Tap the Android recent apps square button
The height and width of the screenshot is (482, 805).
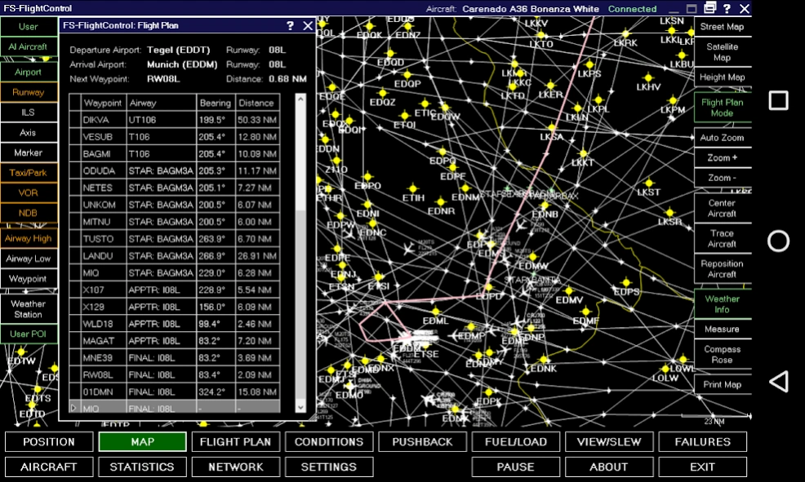779,100
